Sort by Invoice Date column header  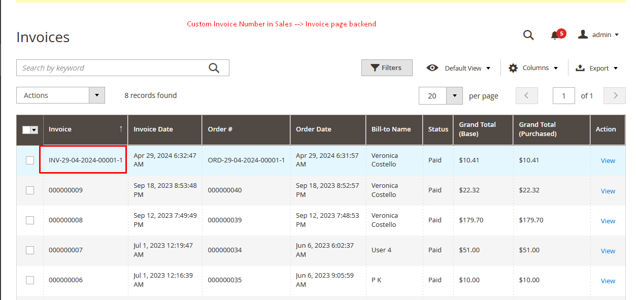[153, 129]
